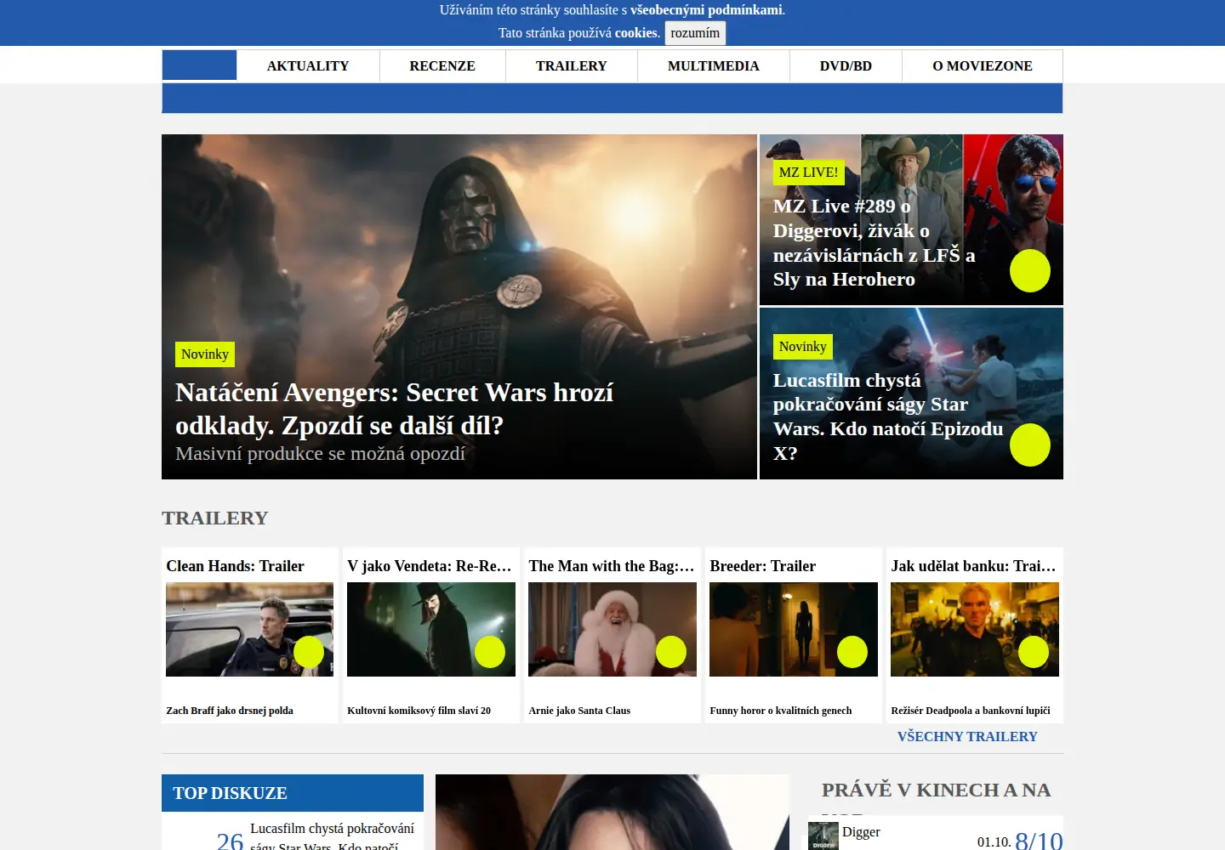Click the blue logo box in navigation
The height and width of the screenshot is (850, 1225).
click(199, 65)
